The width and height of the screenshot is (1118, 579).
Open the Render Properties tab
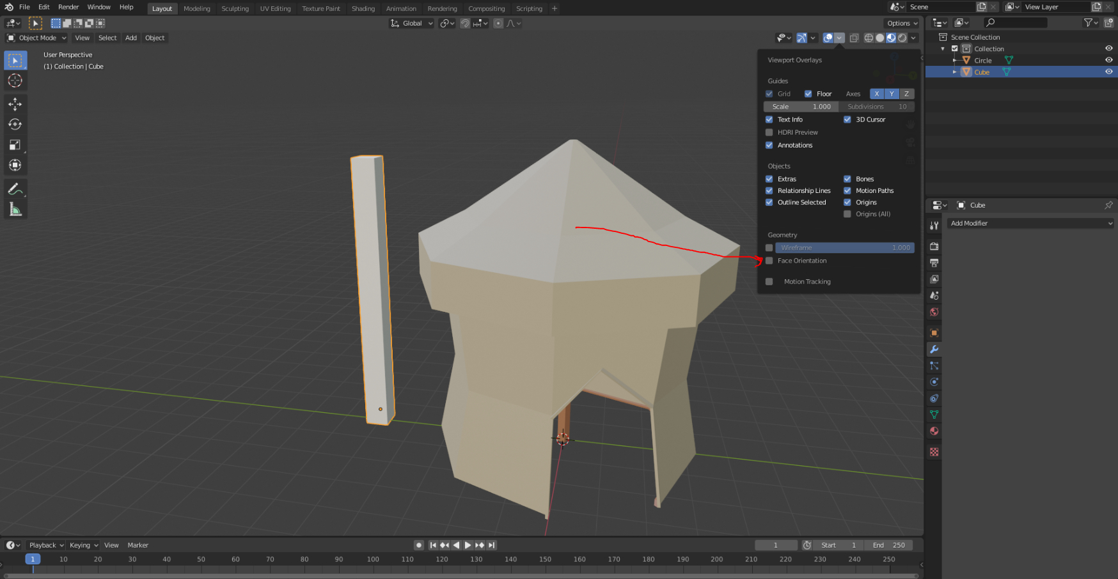pos(934,245)
